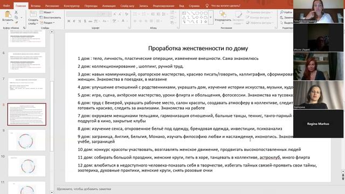345x194 pixels.
Task: Click thumbnail panel scroll up arrow
Action: pyautogui.click(x=52, y=32)
